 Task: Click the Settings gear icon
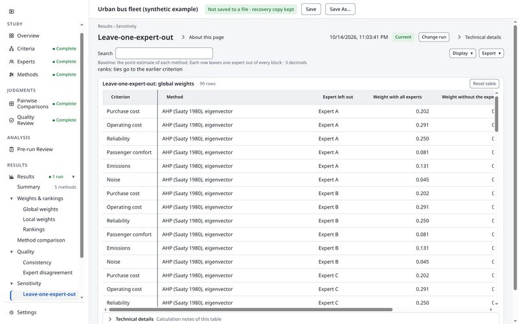pos(11,312)
